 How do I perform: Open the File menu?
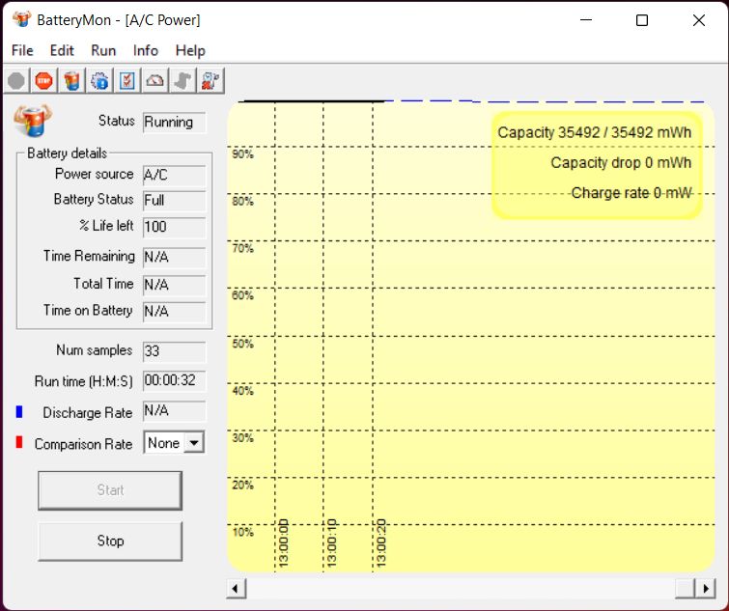[22, 50]
